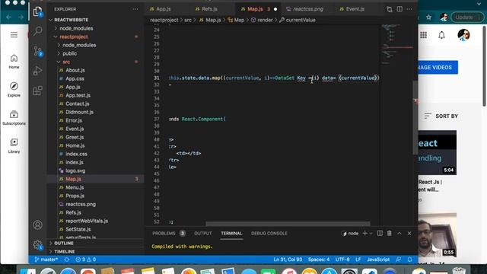Open the Explorer view in activity bar

pos(37,11)
